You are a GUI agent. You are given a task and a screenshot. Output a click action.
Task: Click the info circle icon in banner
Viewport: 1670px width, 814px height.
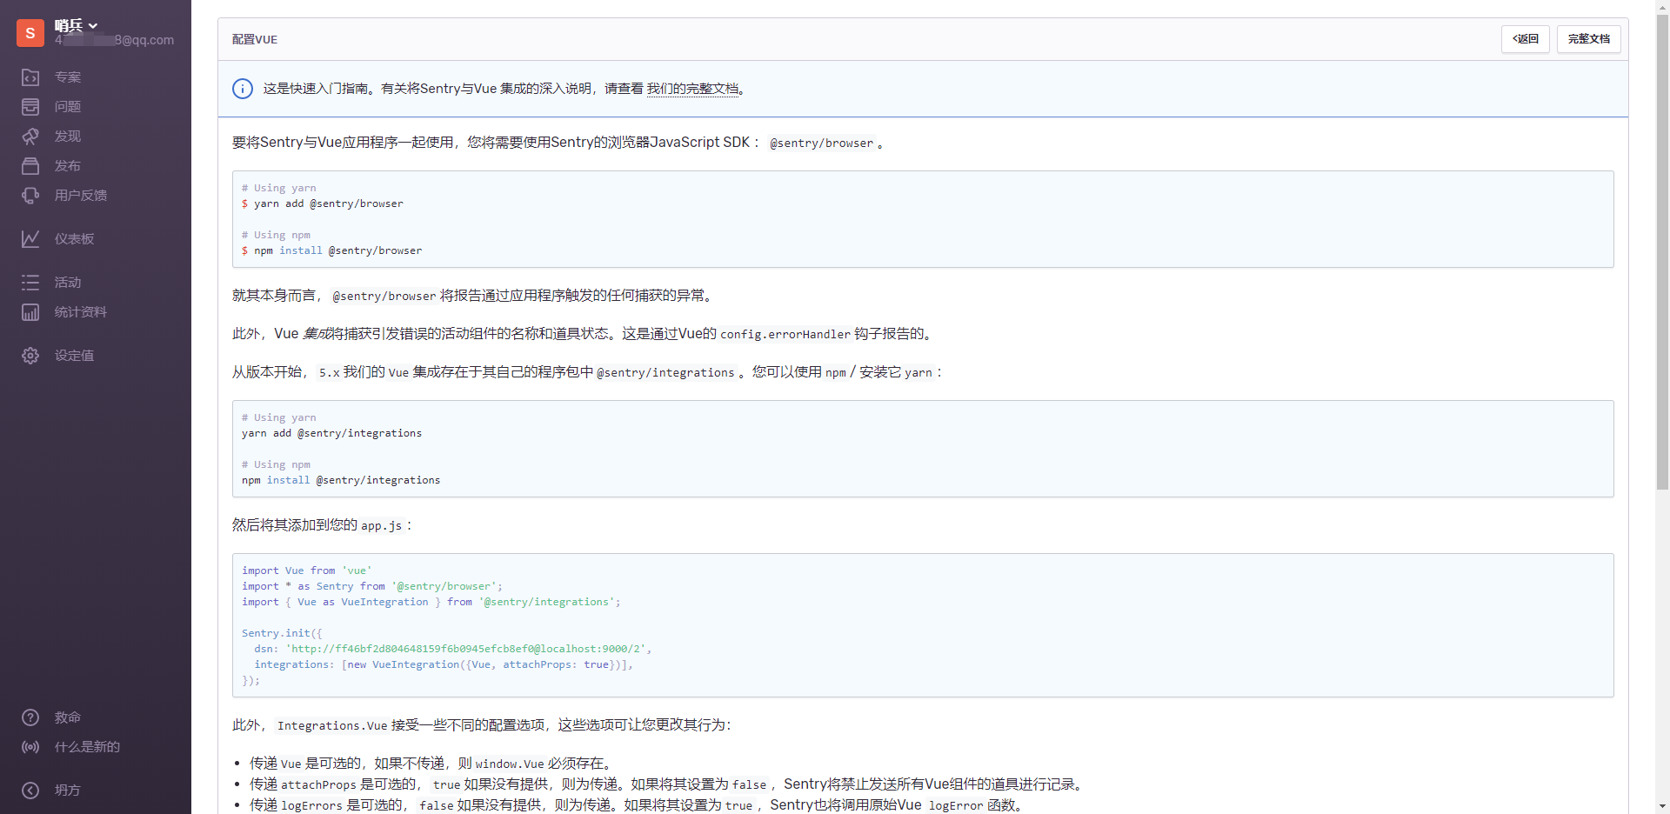243,89
